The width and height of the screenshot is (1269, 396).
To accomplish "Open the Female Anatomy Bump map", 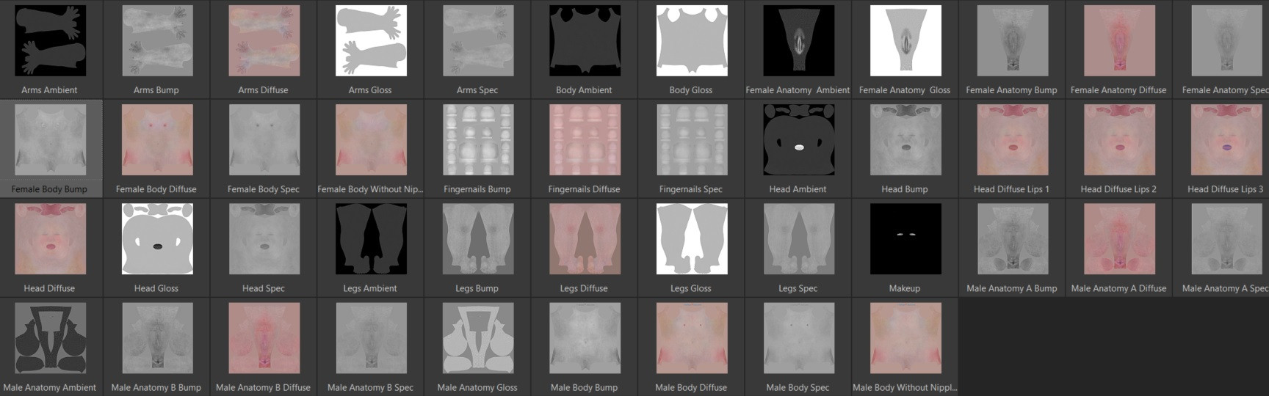I will tap(1013, 41).
